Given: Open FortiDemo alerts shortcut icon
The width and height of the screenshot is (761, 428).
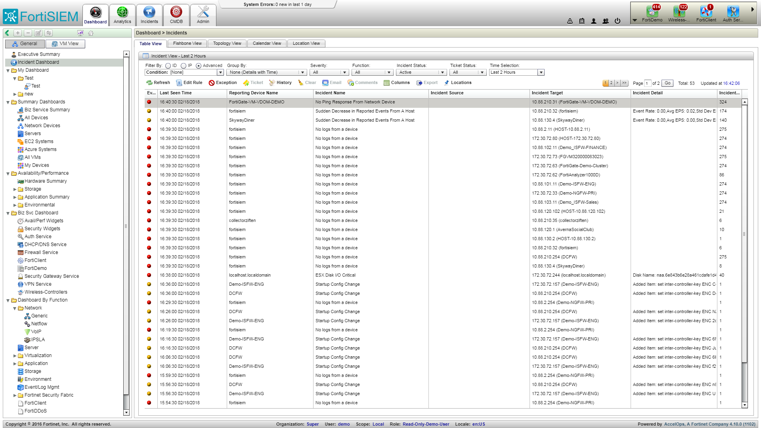Looking at the screenshot, I should click(652, 12).
